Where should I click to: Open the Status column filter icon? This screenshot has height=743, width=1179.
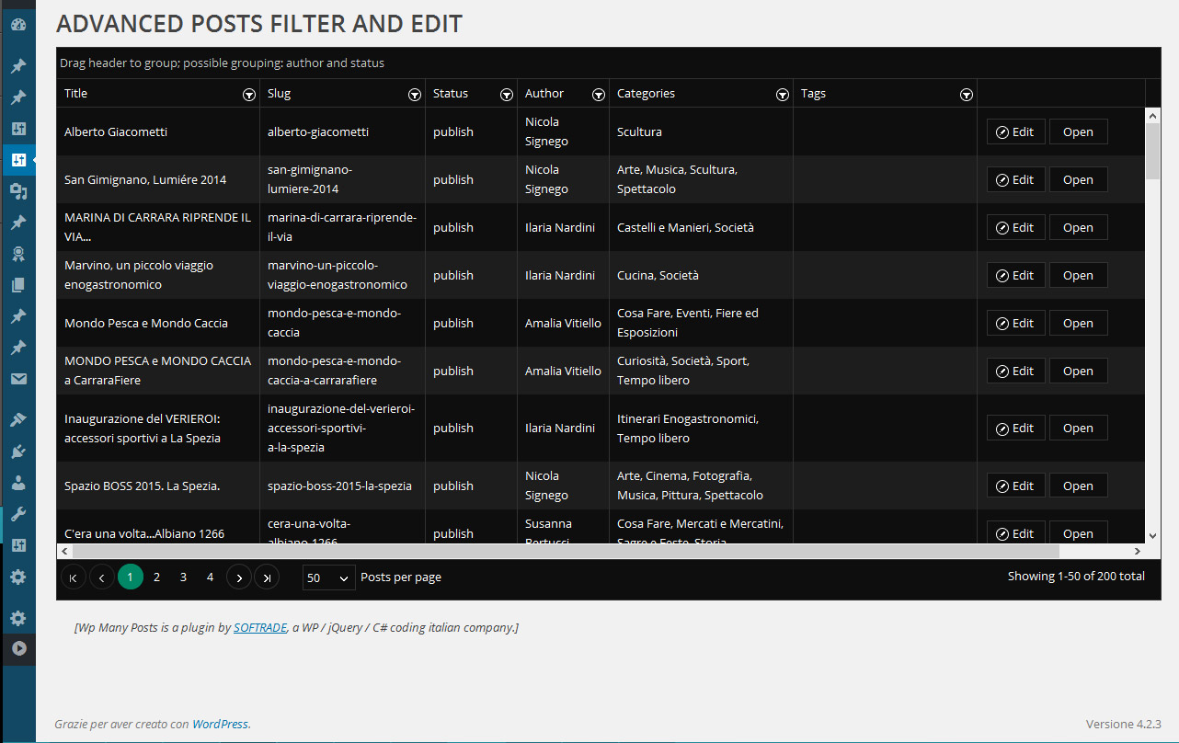tap(506, 94)
